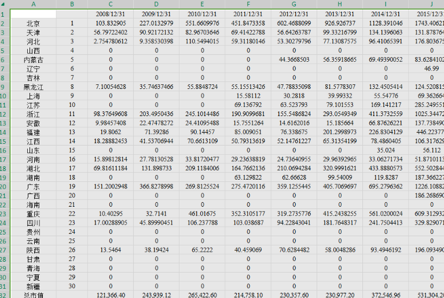Viewport: 444px width, 298px height.
Task: Click the select-all triangle corner icon
Action: [3, 4]
